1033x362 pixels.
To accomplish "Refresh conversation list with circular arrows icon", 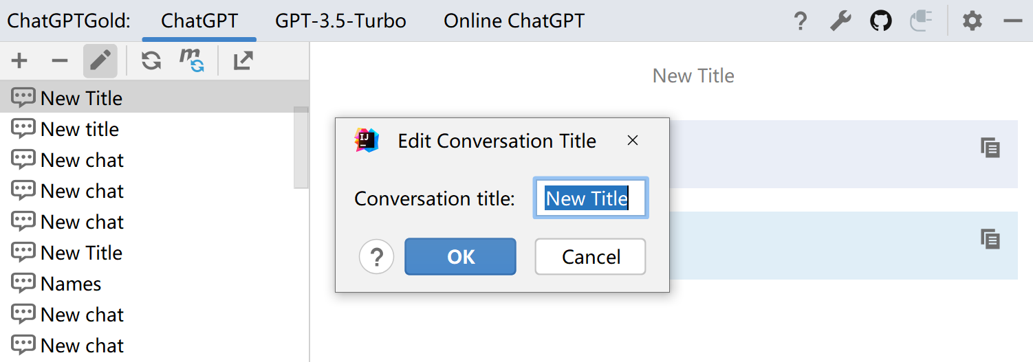I will [x=151, y=61].
